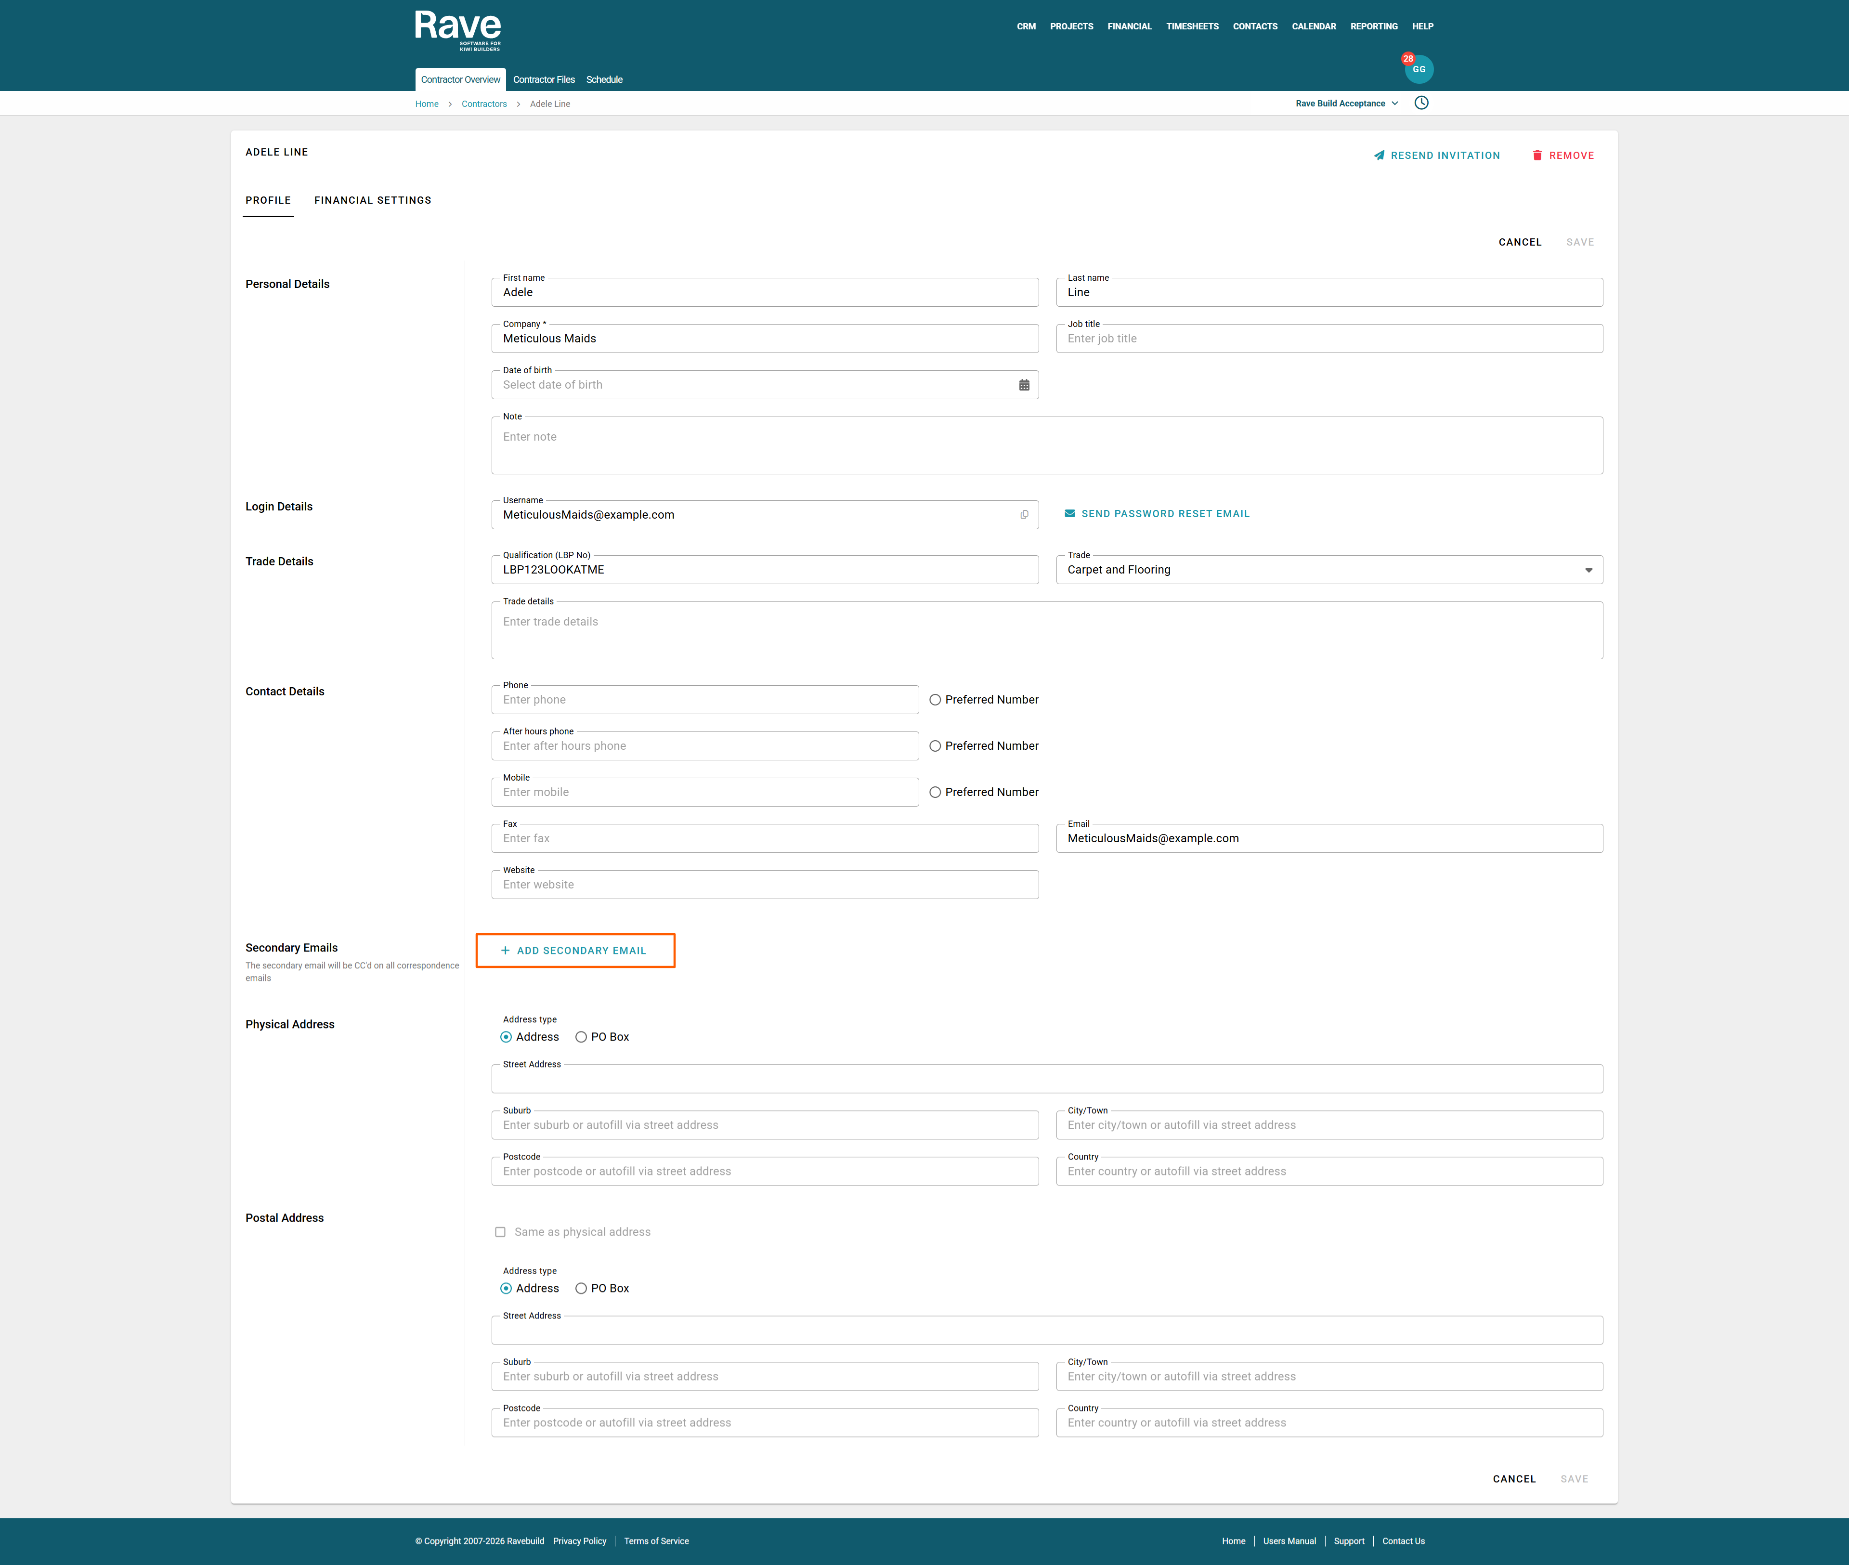Select Preferred Number for Phone
Screen dimensions: 1849x1566
935,700
